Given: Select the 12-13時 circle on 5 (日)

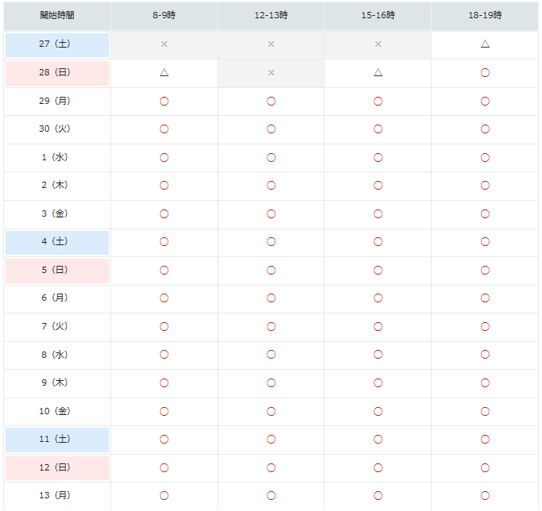Looking at the screenshot, I should 271,271.
